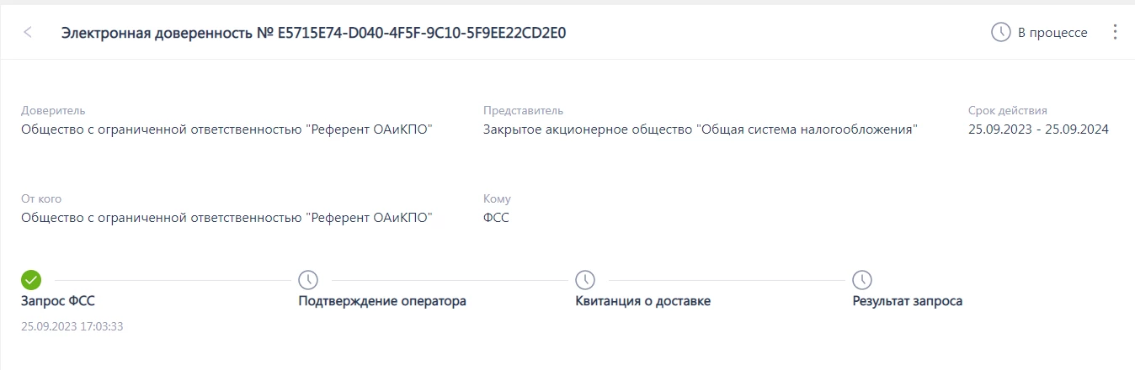
Task: Click the electronic power of attorney number title
Action: click(x=312, y=33)
